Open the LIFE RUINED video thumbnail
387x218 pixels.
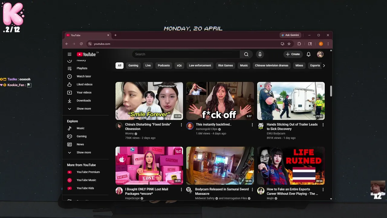coord(291,166)
